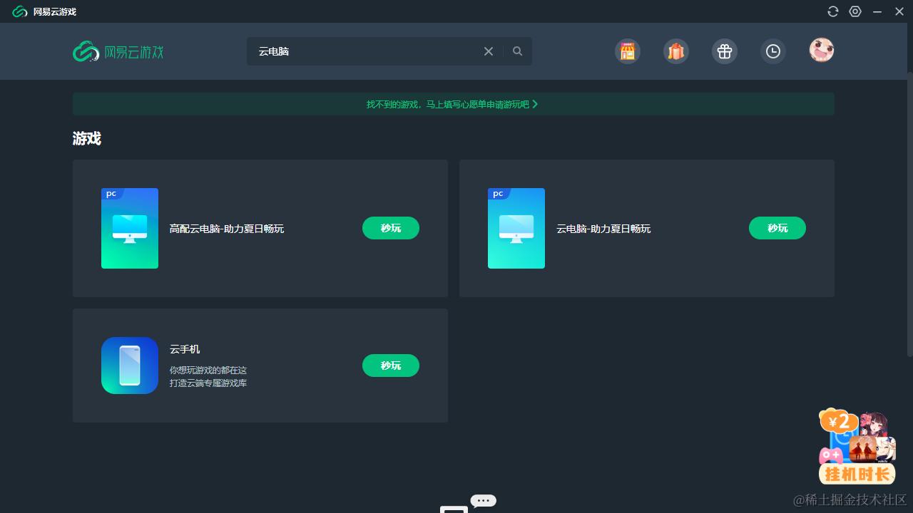Open the white gift rewards icon

[725, 51]
